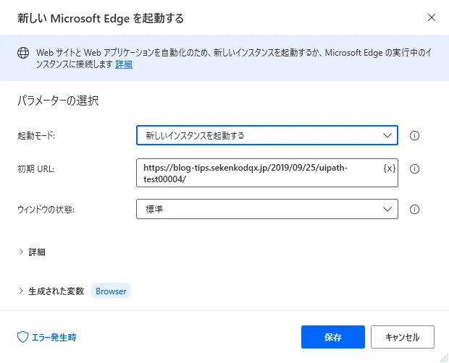Select the Browser variable chip
This screenshot has width=449, height=363.
(111, 291)
